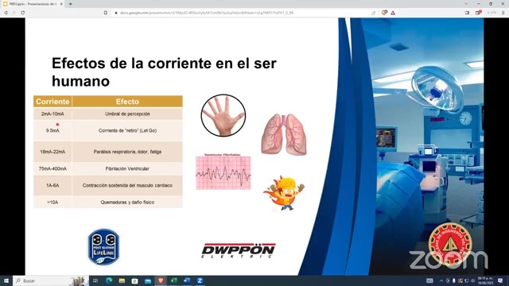
Task: Open the Brave wallet icon with red badge
Action: (478, 13)
